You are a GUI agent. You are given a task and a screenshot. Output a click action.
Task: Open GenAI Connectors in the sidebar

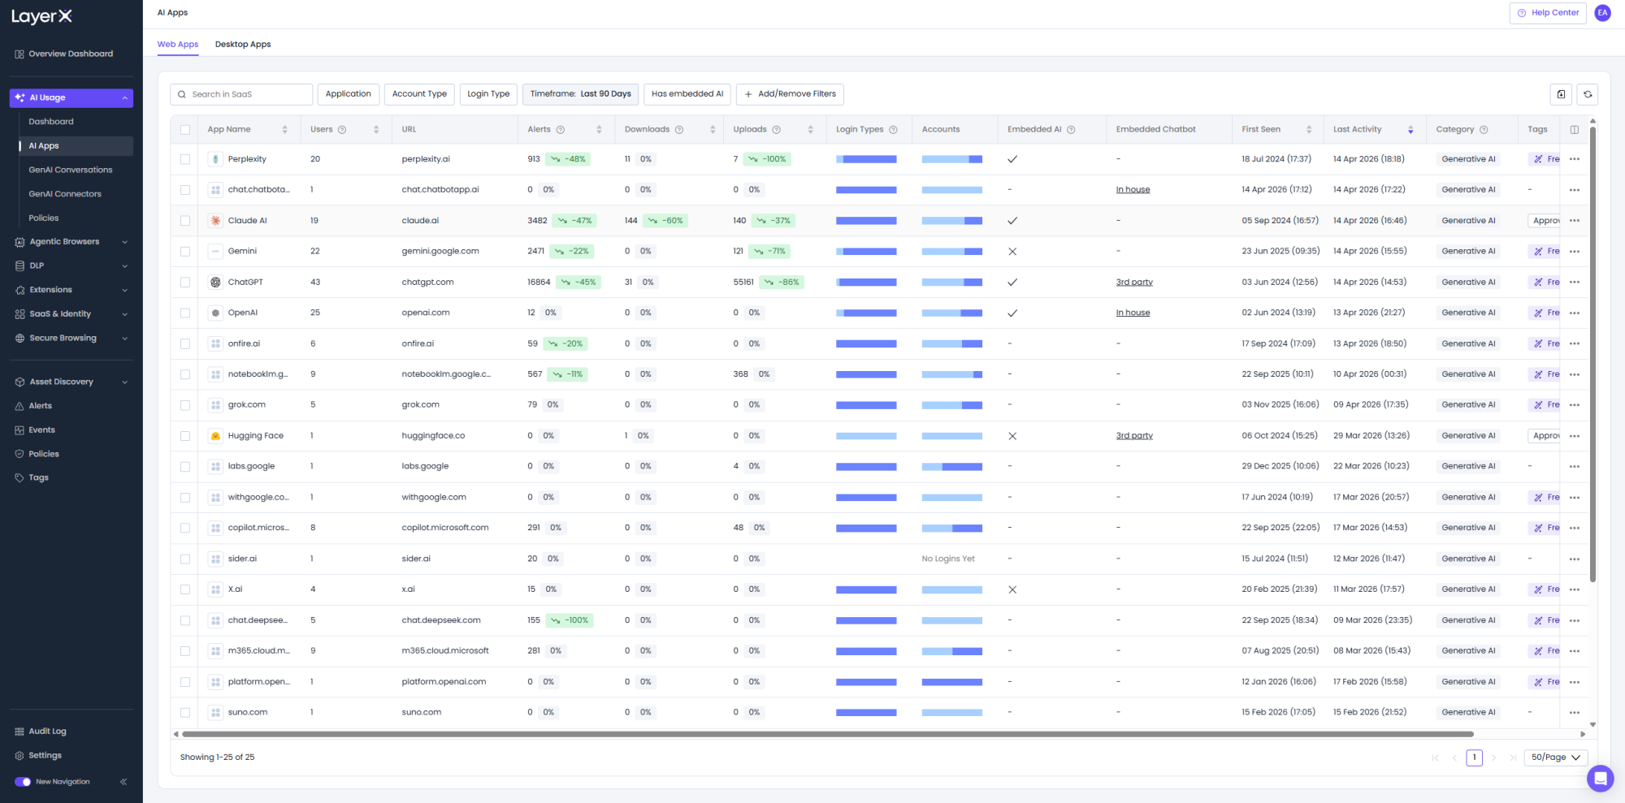point(65,194)
